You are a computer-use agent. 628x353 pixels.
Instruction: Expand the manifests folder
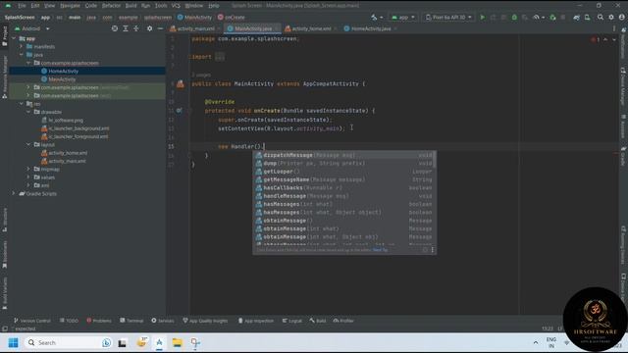tap(22, 46)
